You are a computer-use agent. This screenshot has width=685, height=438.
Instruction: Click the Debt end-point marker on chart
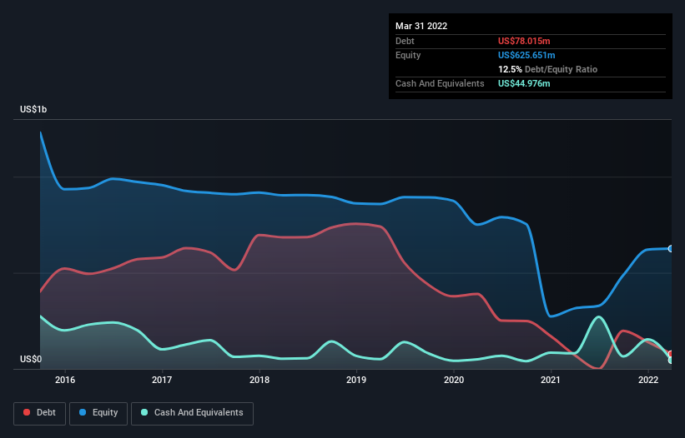(x=671, y=354)
